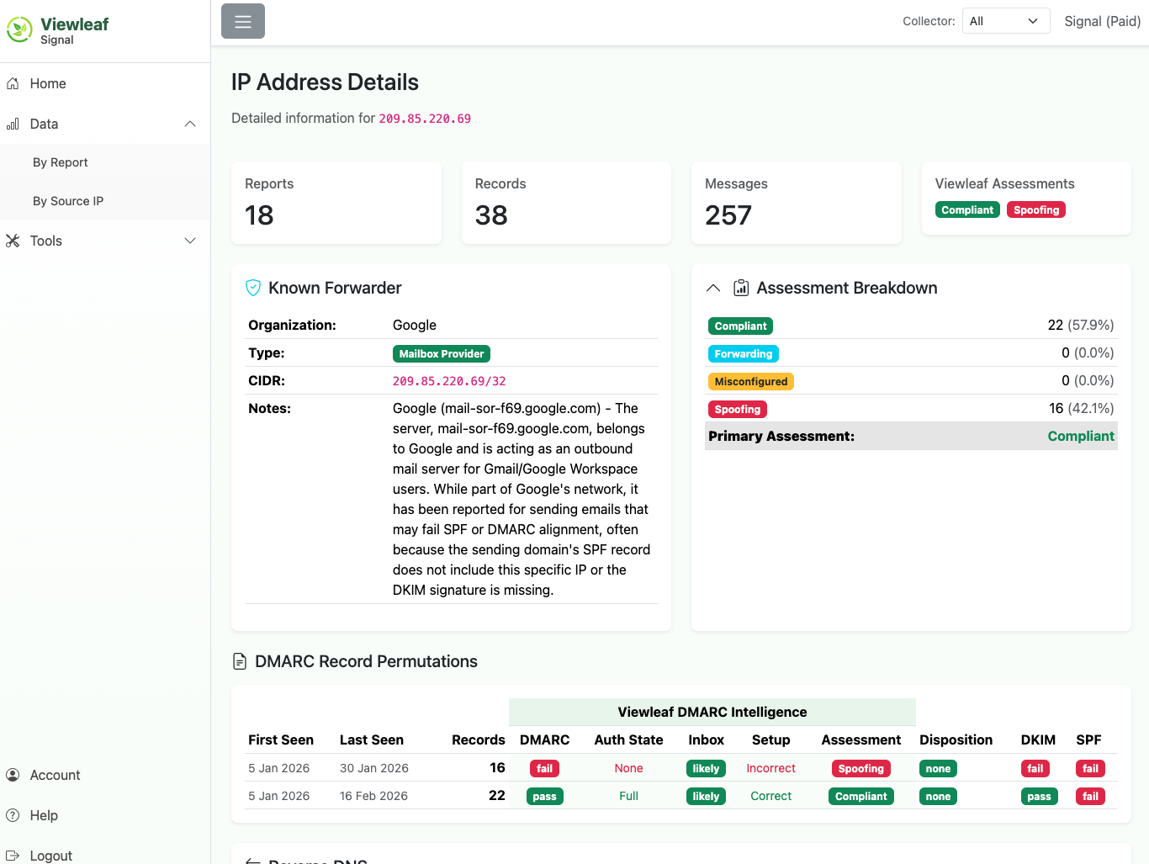Select the Home icon in sidebar
Screen dimensions: 1149x864
coord(12,83)
